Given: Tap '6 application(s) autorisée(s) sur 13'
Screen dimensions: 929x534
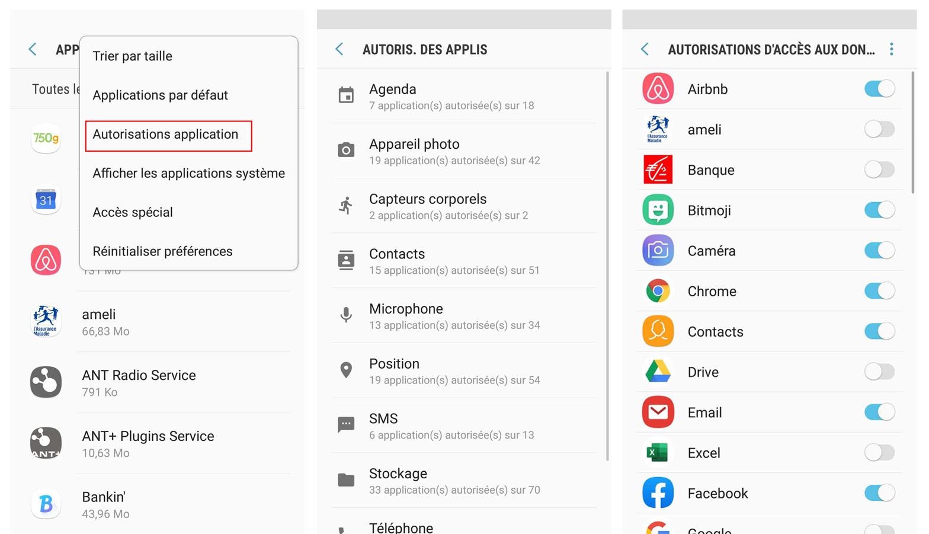Looking at the screenshot, I should tap(451, 435).
